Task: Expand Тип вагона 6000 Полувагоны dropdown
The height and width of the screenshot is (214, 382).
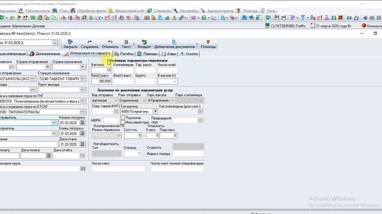Action: 155,111
